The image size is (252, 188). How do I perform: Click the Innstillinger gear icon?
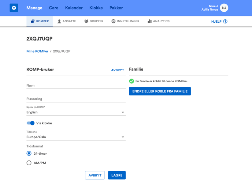[114, 21]
